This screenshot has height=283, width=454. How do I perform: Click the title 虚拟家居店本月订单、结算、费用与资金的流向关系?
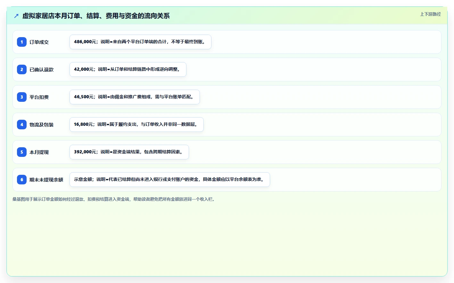(x=96, y=16)
